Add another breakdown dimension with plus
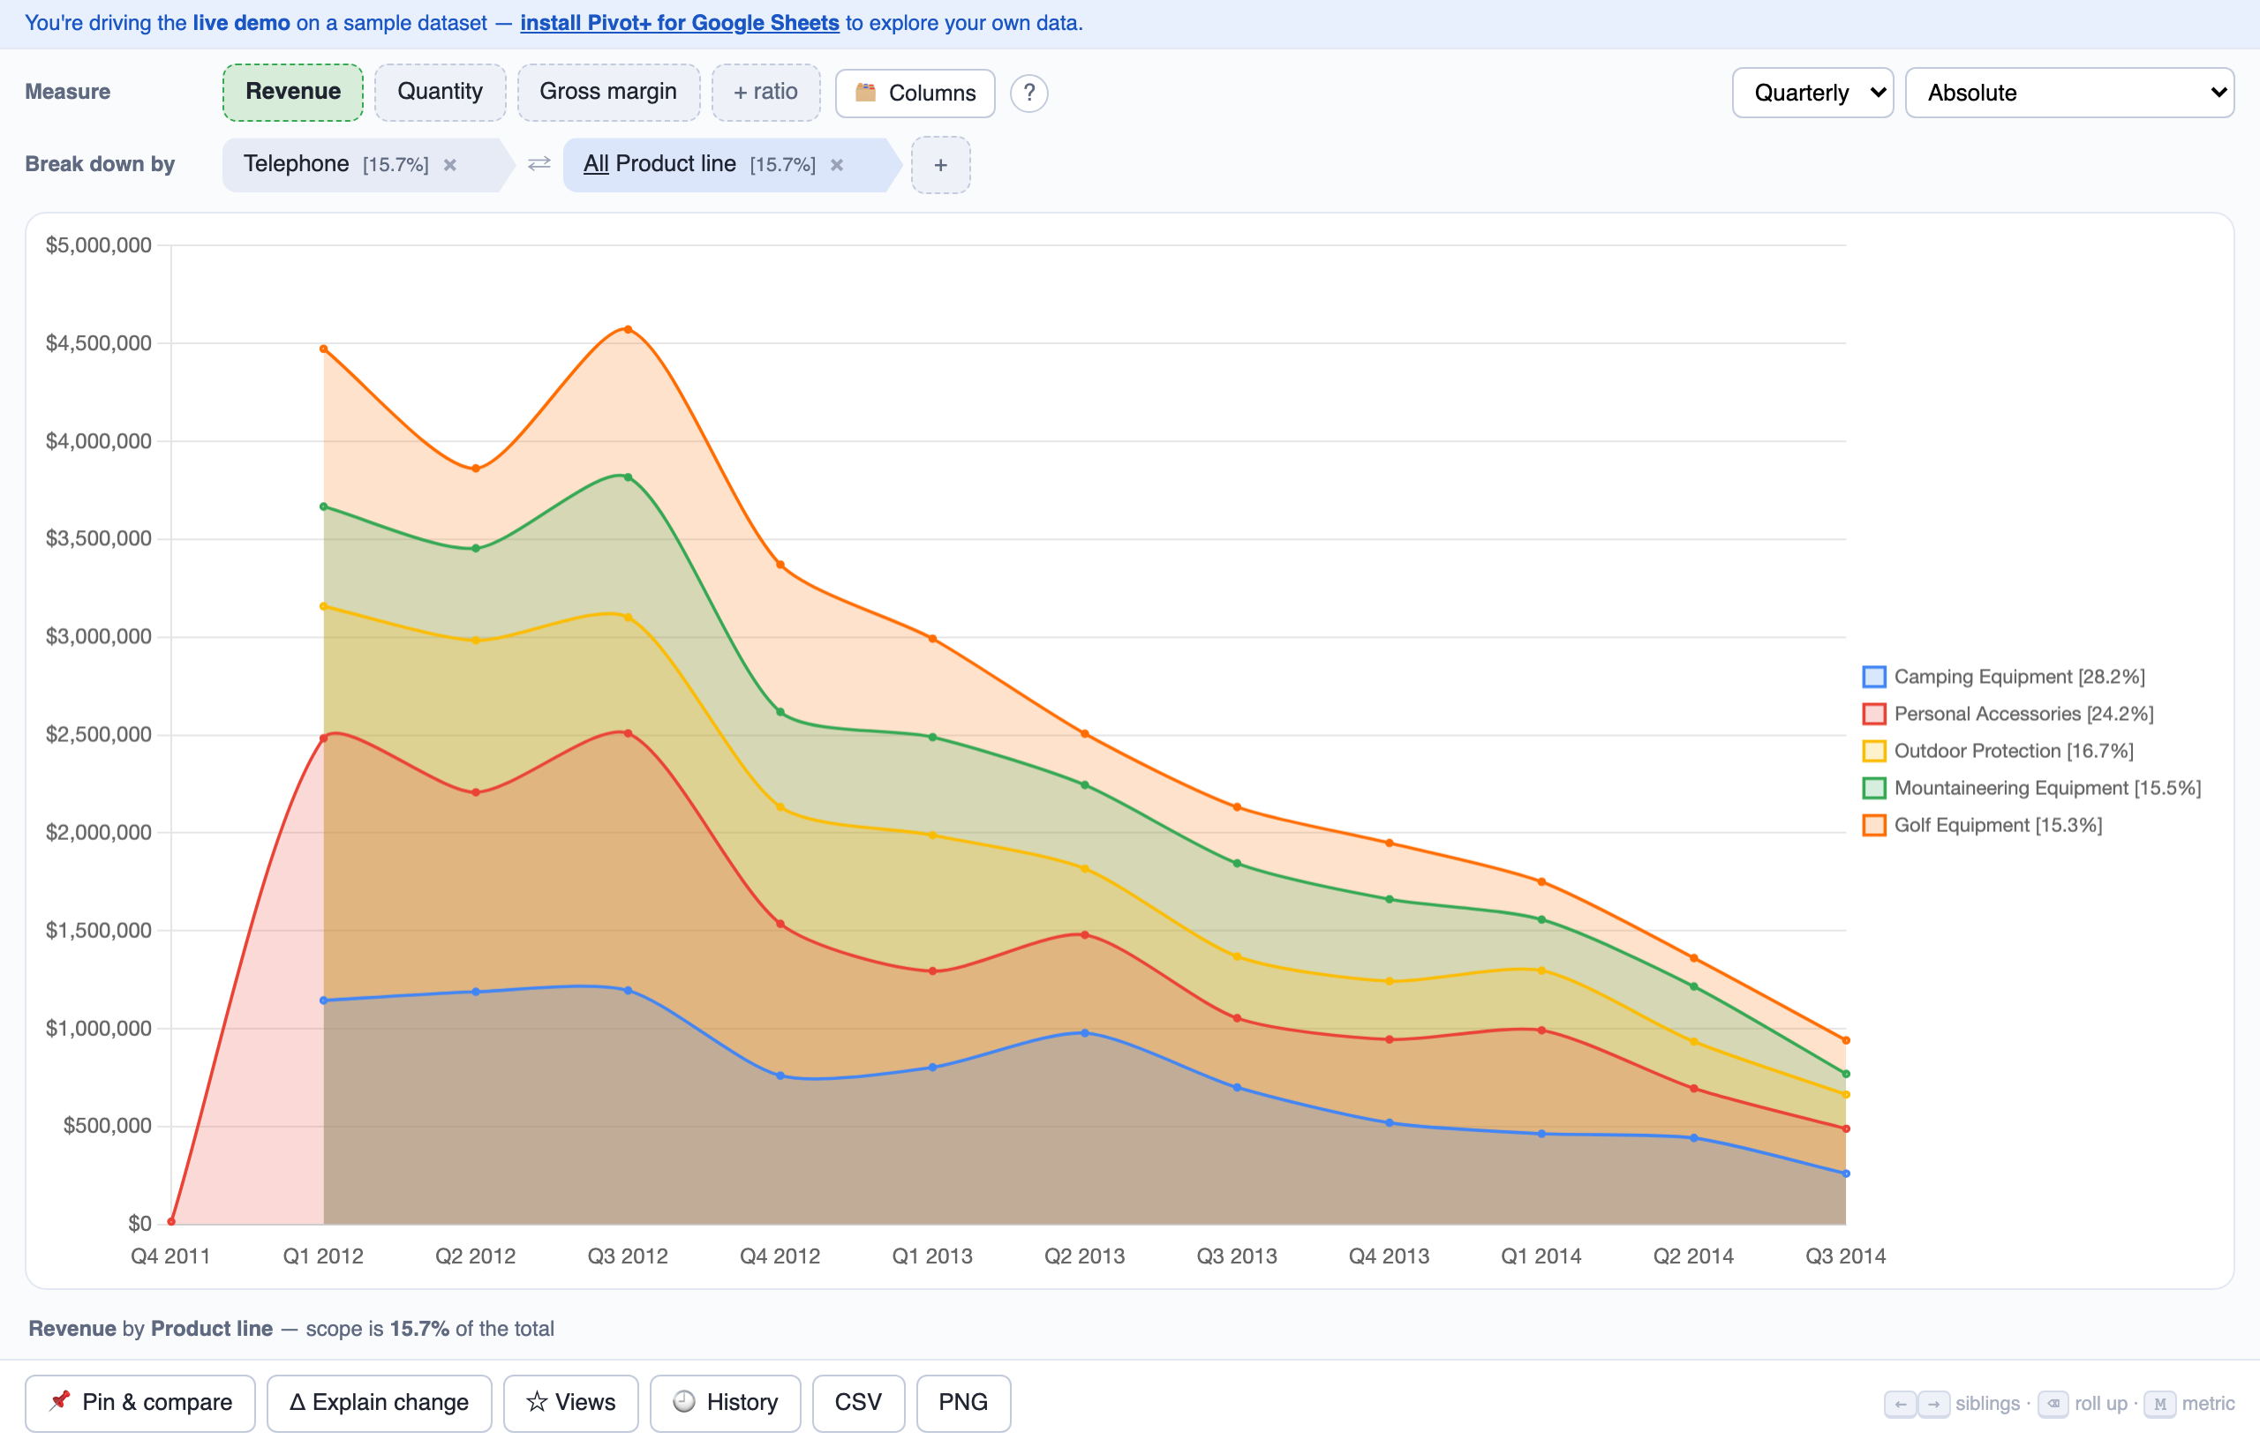Screen dimensions: 2260x1447 940,164
